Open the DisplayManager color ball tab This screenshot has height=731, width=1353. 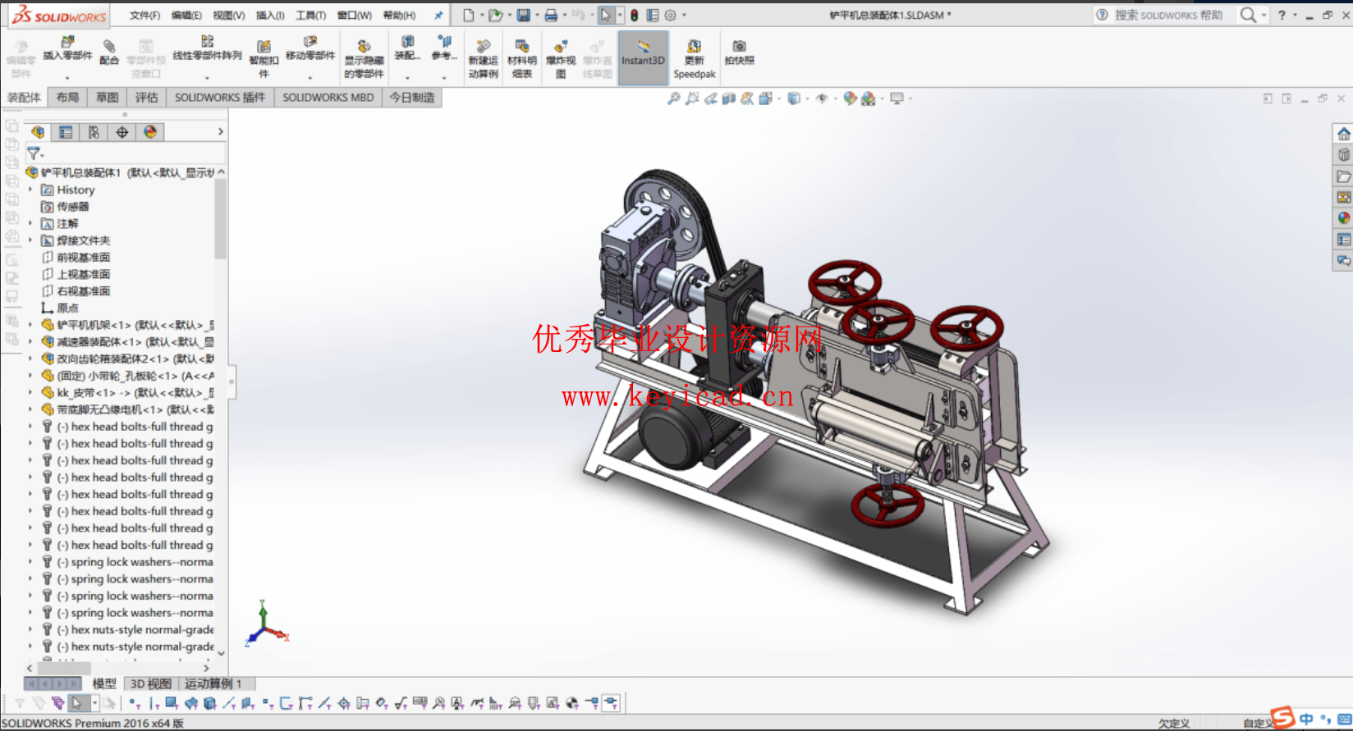point(150,132)
